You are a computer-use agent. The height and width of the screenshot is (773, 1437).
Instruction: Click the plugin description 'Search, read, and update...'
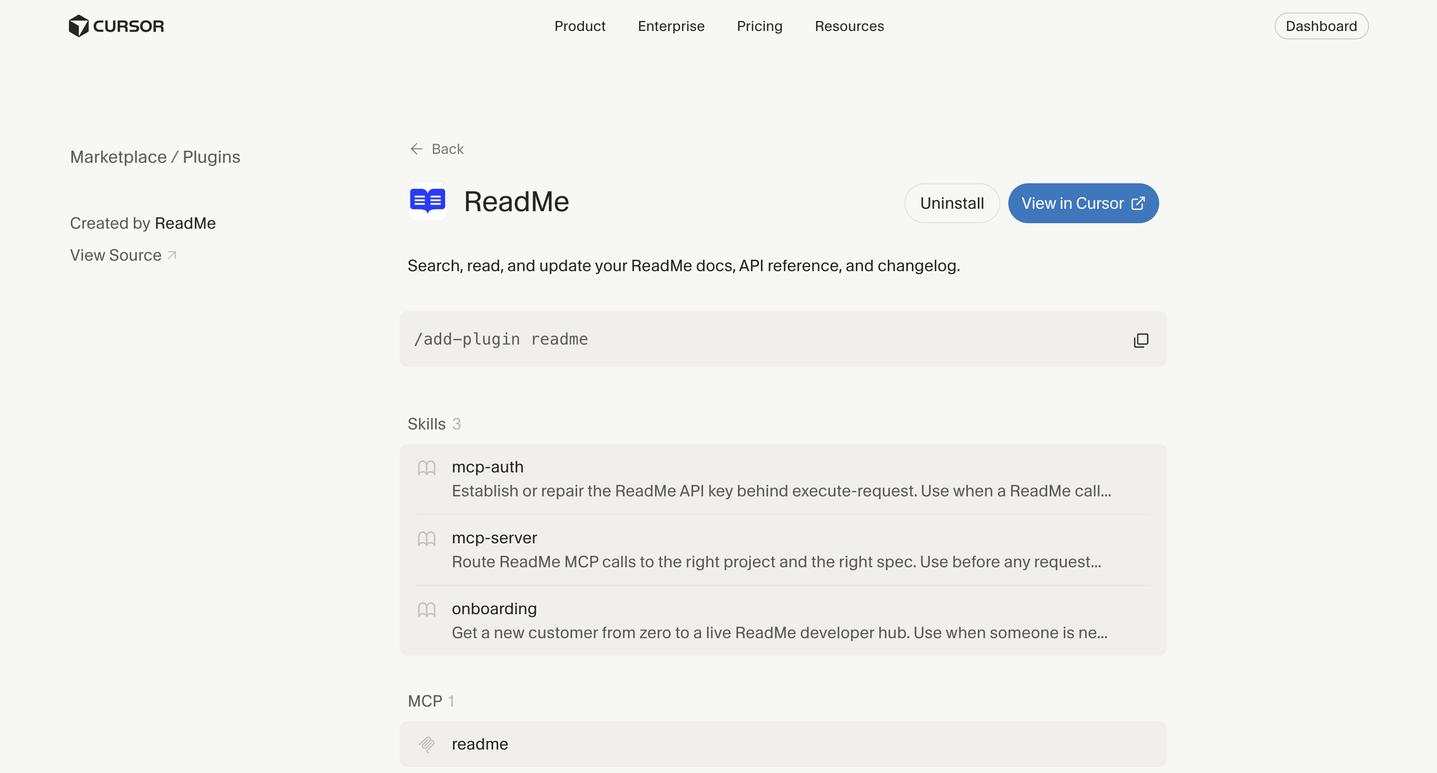684,266
